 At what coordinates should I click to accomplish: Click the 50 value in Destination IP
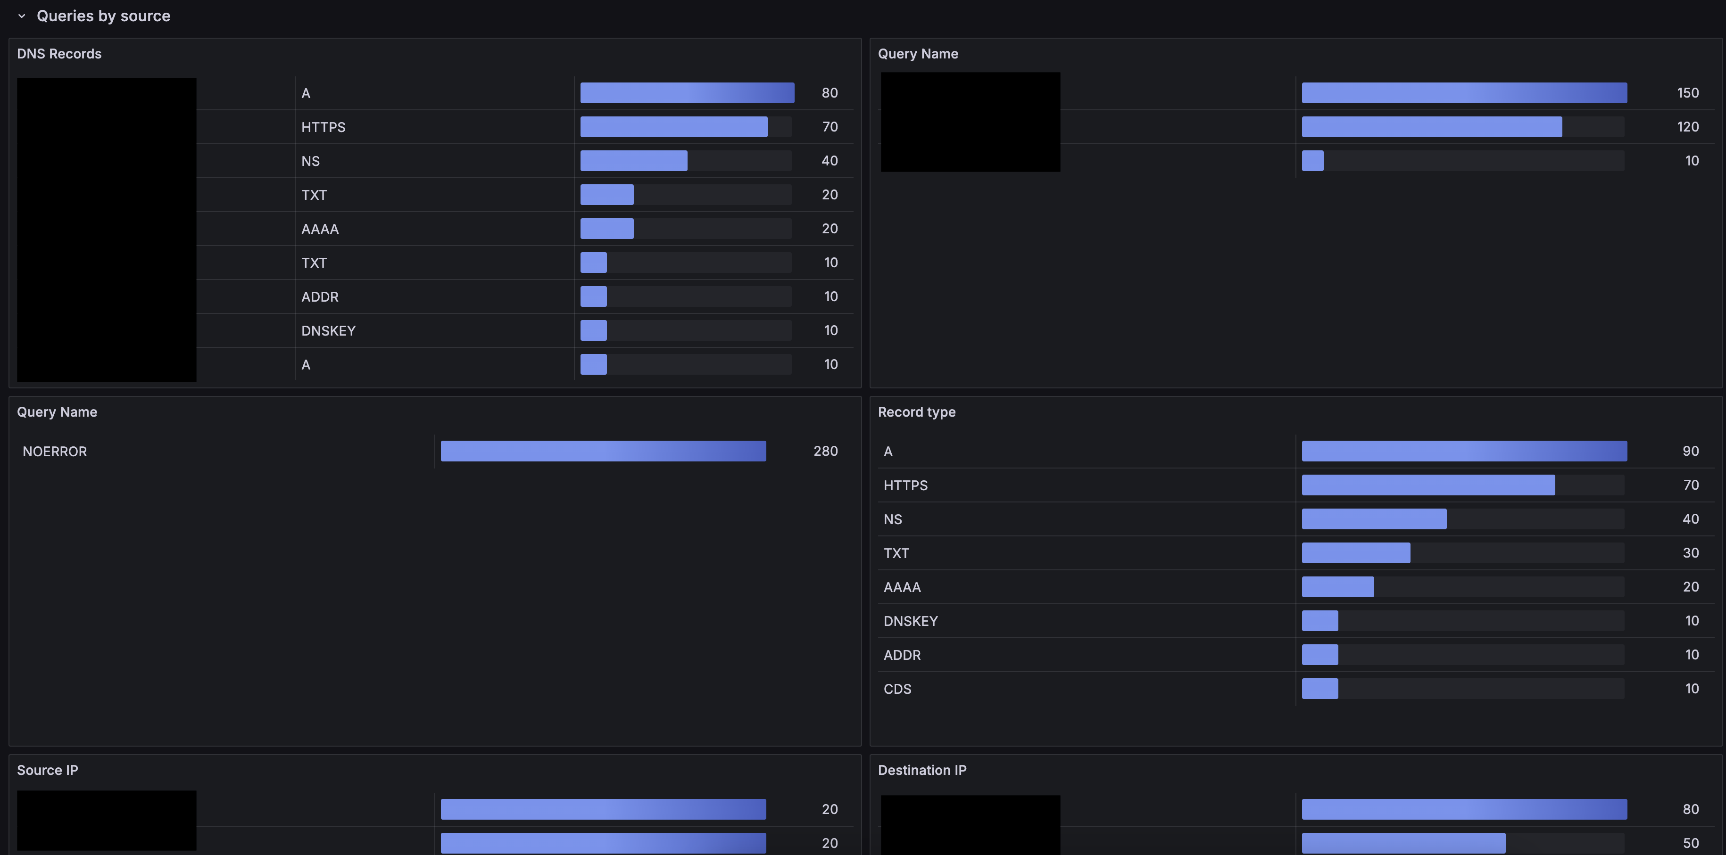click(x=1690, y=843)
